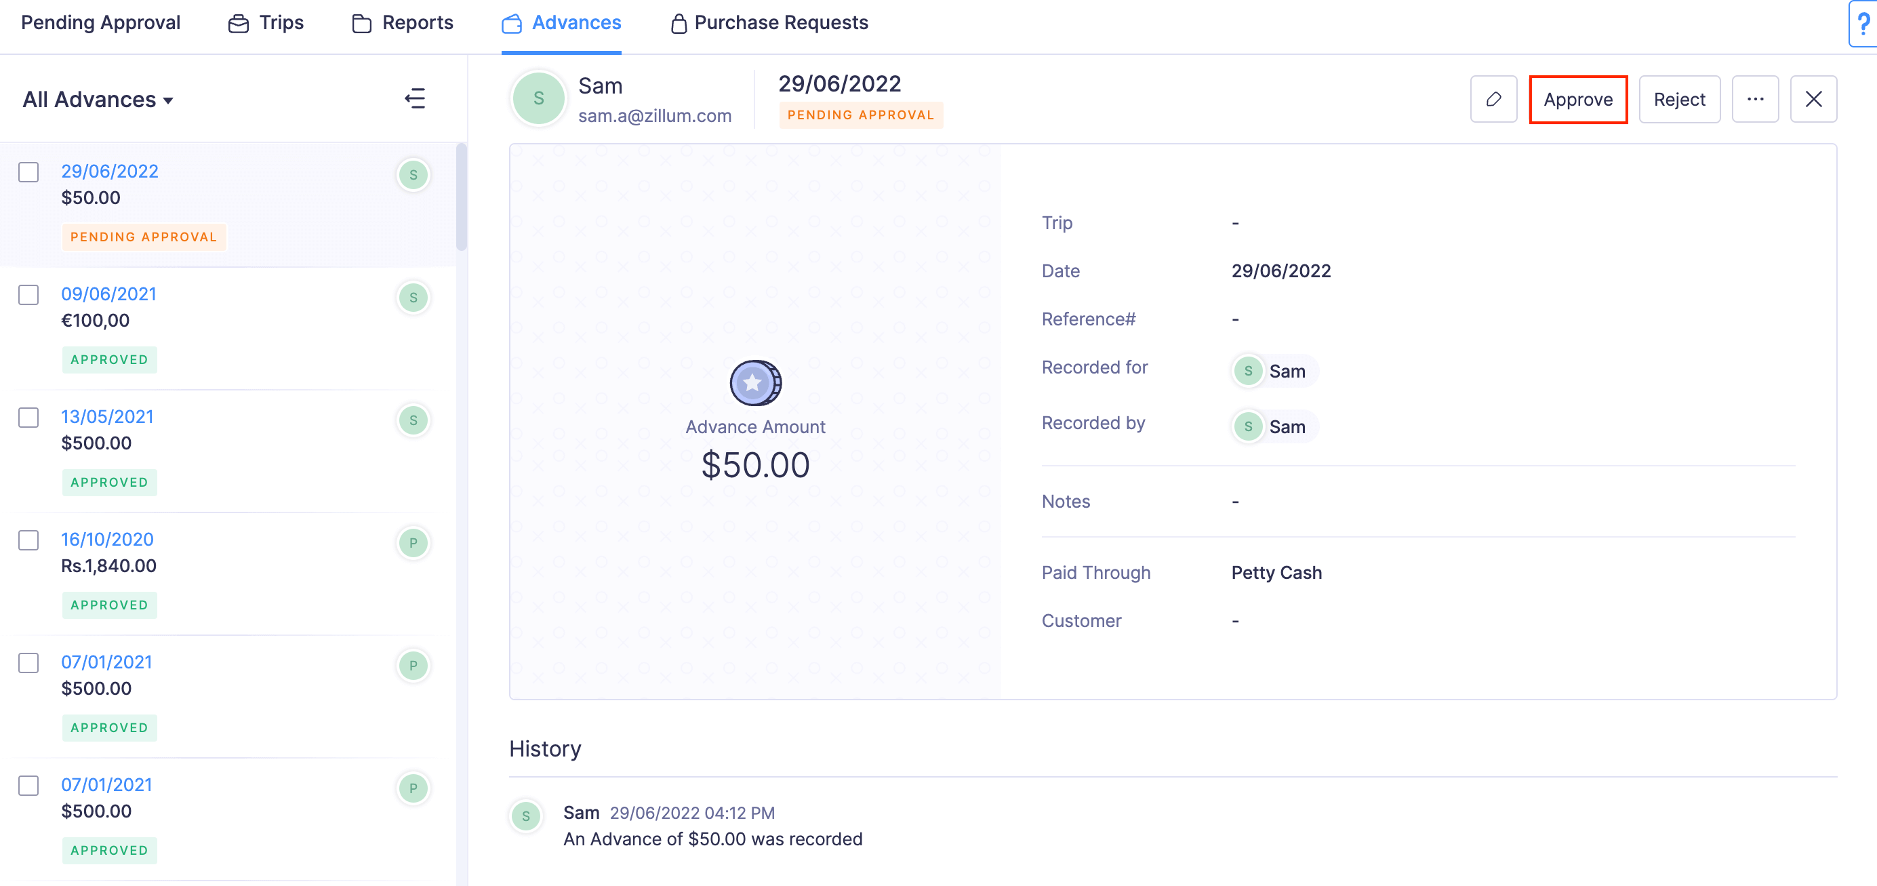1877x886 pixels.
Task: Switch to Purchase Requests tab
Action: (x=769, y=22)
